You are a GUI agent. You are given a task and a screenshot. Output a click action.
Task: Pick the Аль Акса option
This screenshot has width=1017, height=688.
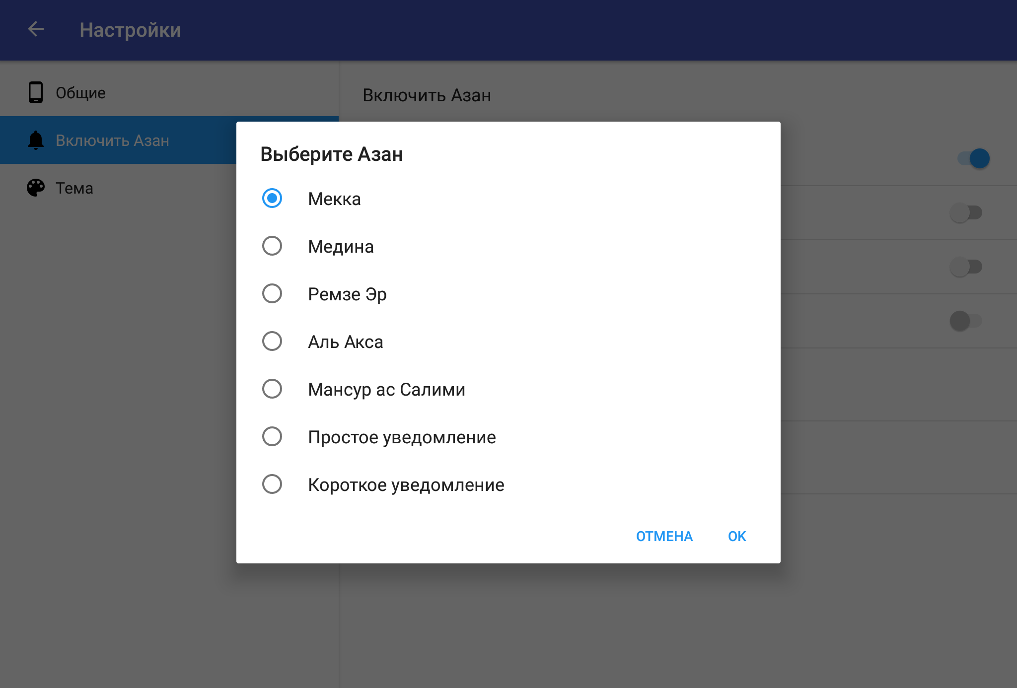(272, 342)
